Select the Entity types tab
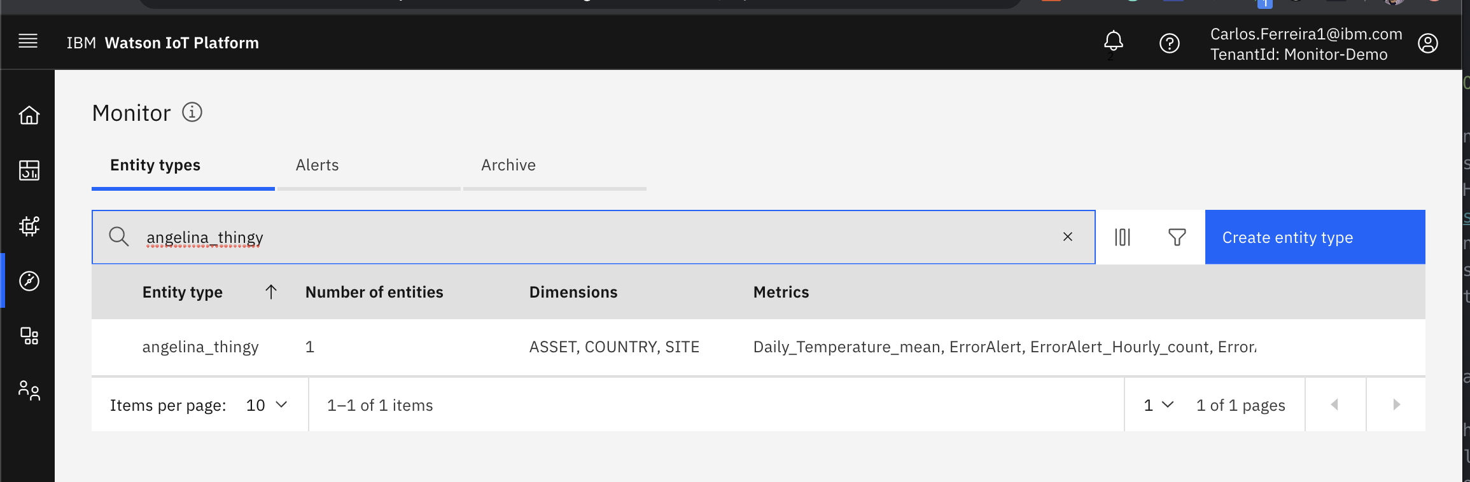1470x482 pixels. click(183, 165)
